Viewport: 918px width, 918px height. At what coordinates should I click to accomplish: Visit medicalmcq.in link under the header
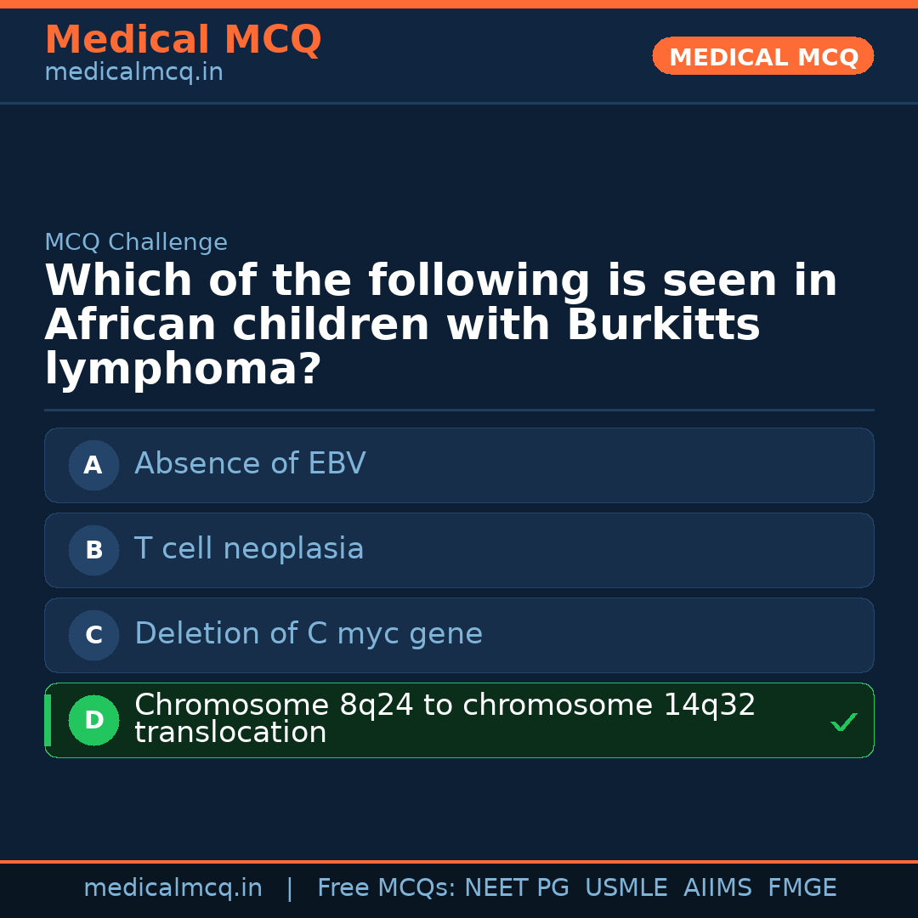[133, 73]
